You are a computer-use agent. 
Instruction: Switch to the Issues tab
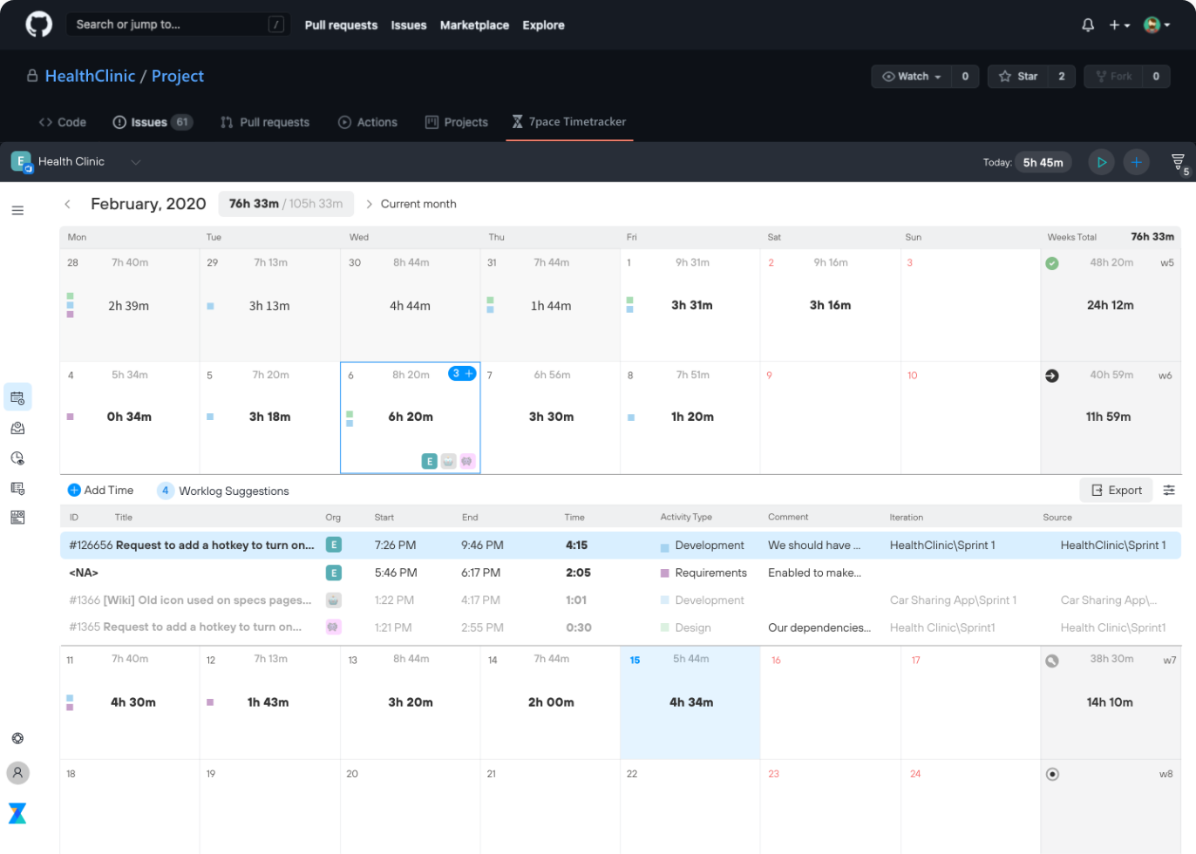coord(153,122)
